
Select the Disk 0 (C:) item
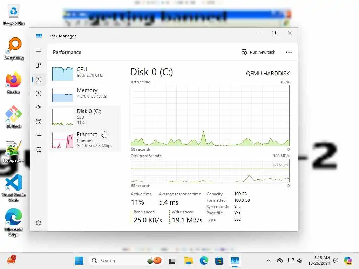85,117
